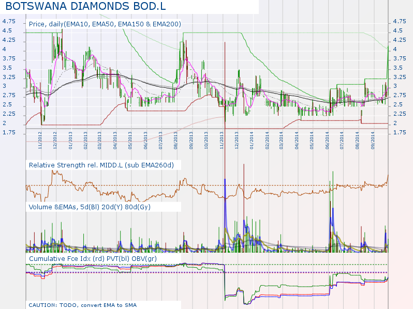Click the 3.5 value on the left price axis
The image size is (413, 309).
[x=7, y=68]
